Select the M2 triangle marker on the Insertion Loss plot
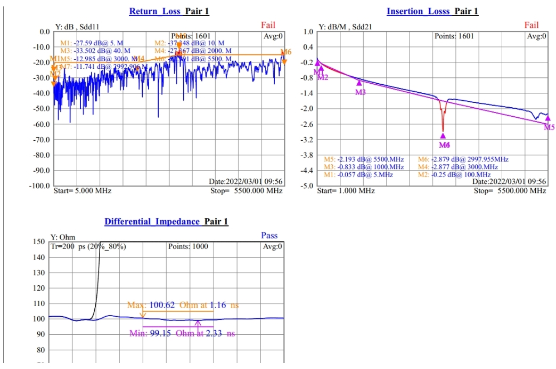 (321, 69)
